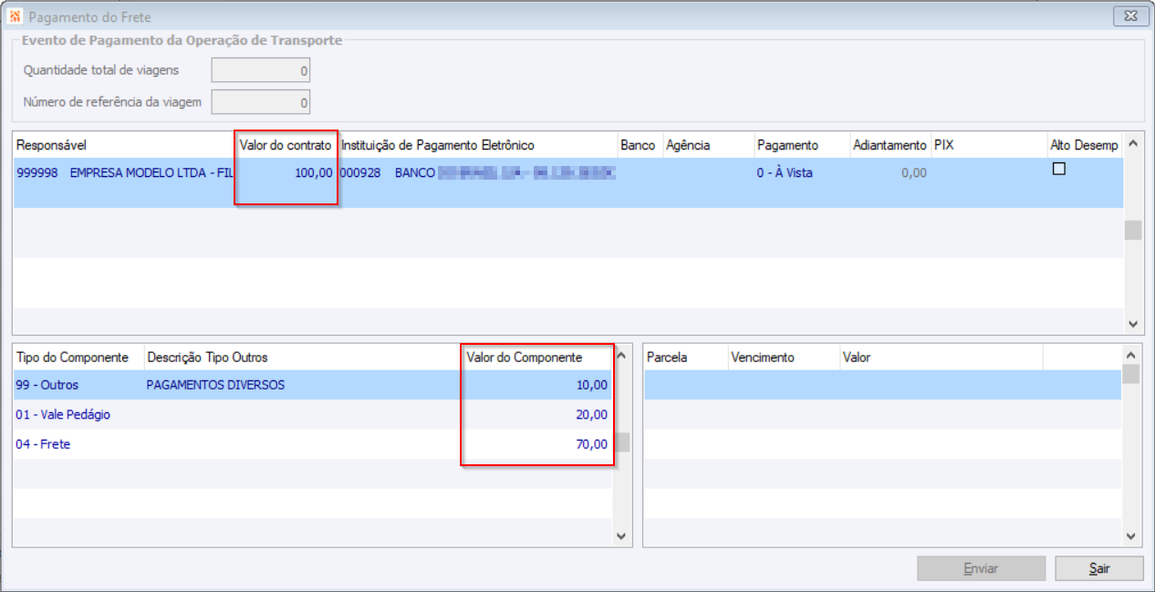Click the PIX column header
The height and width of the screenshot is (592, 1155).
(988, 146)
